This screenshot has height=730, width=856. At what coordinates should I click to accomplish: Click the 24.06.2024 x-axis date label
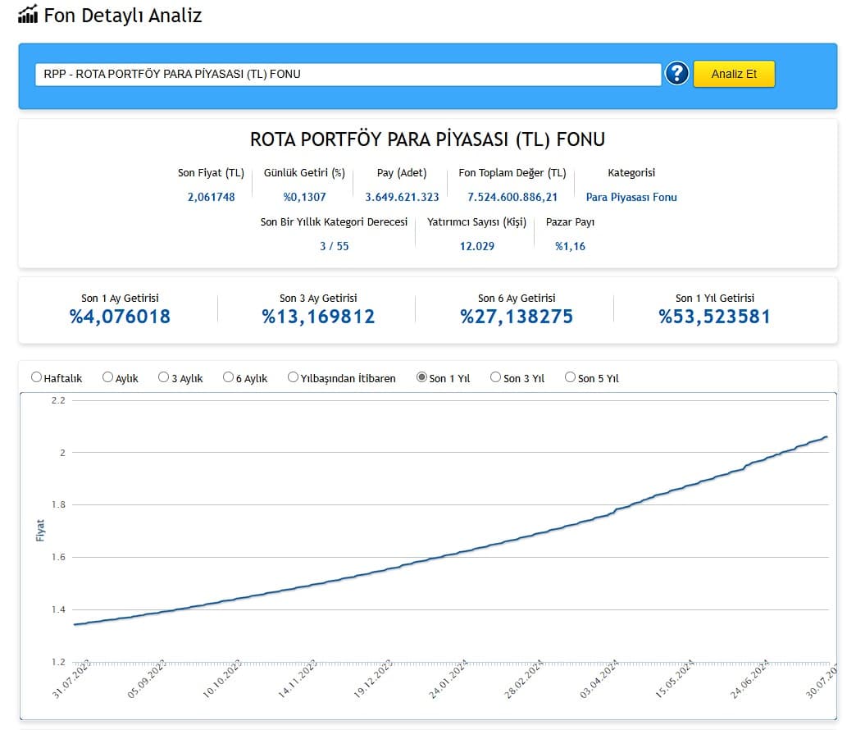click(x=749, y=679)
